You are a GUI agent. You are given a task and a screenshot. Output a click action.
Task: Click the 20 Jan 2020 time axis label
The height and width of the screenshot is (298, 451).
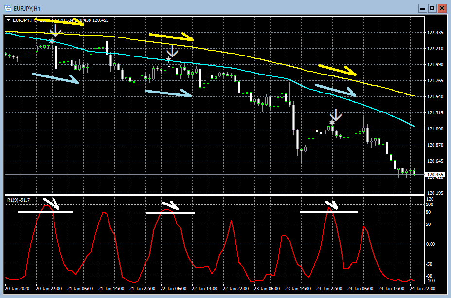click(x=17, y=288)
